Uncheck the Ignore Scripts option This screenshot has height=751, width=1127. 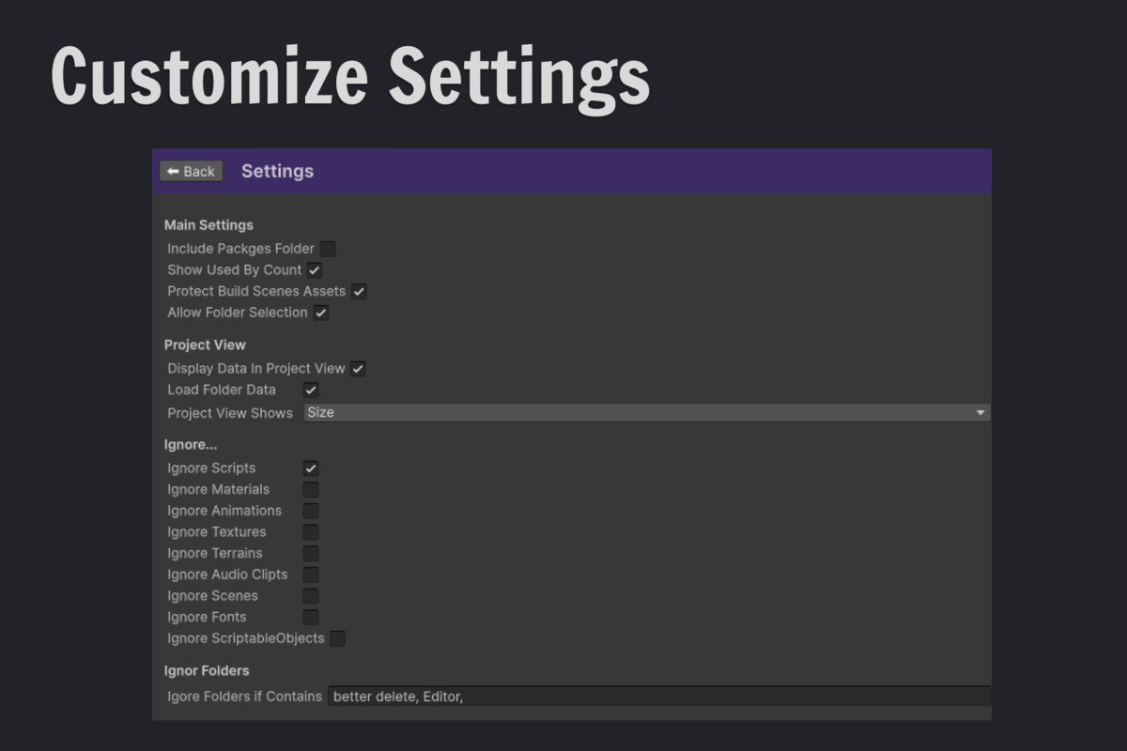click(x=310, y=467)
